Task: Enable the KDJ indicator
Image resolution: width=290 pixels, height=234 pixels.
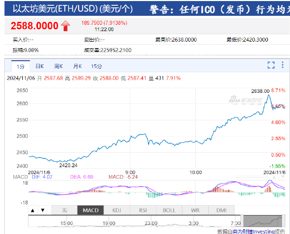Action: [x=117, y=210]
